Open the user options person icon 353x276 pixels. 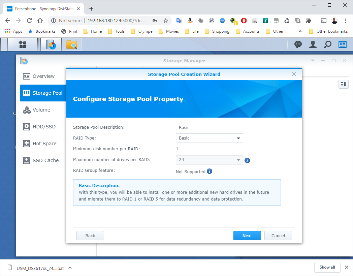click(x=313, y=44)
